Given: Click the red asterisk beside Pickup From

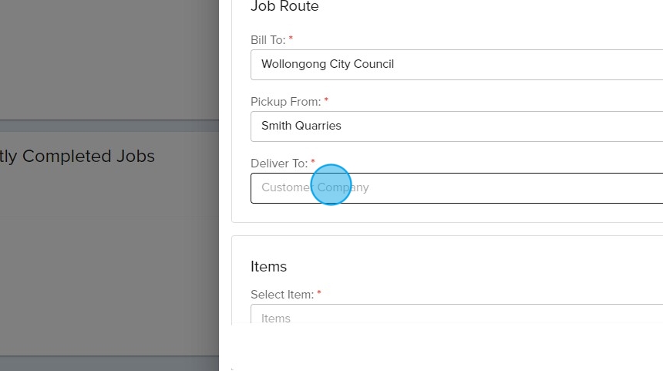Looking at the screenshot, I should click(326, 100).
